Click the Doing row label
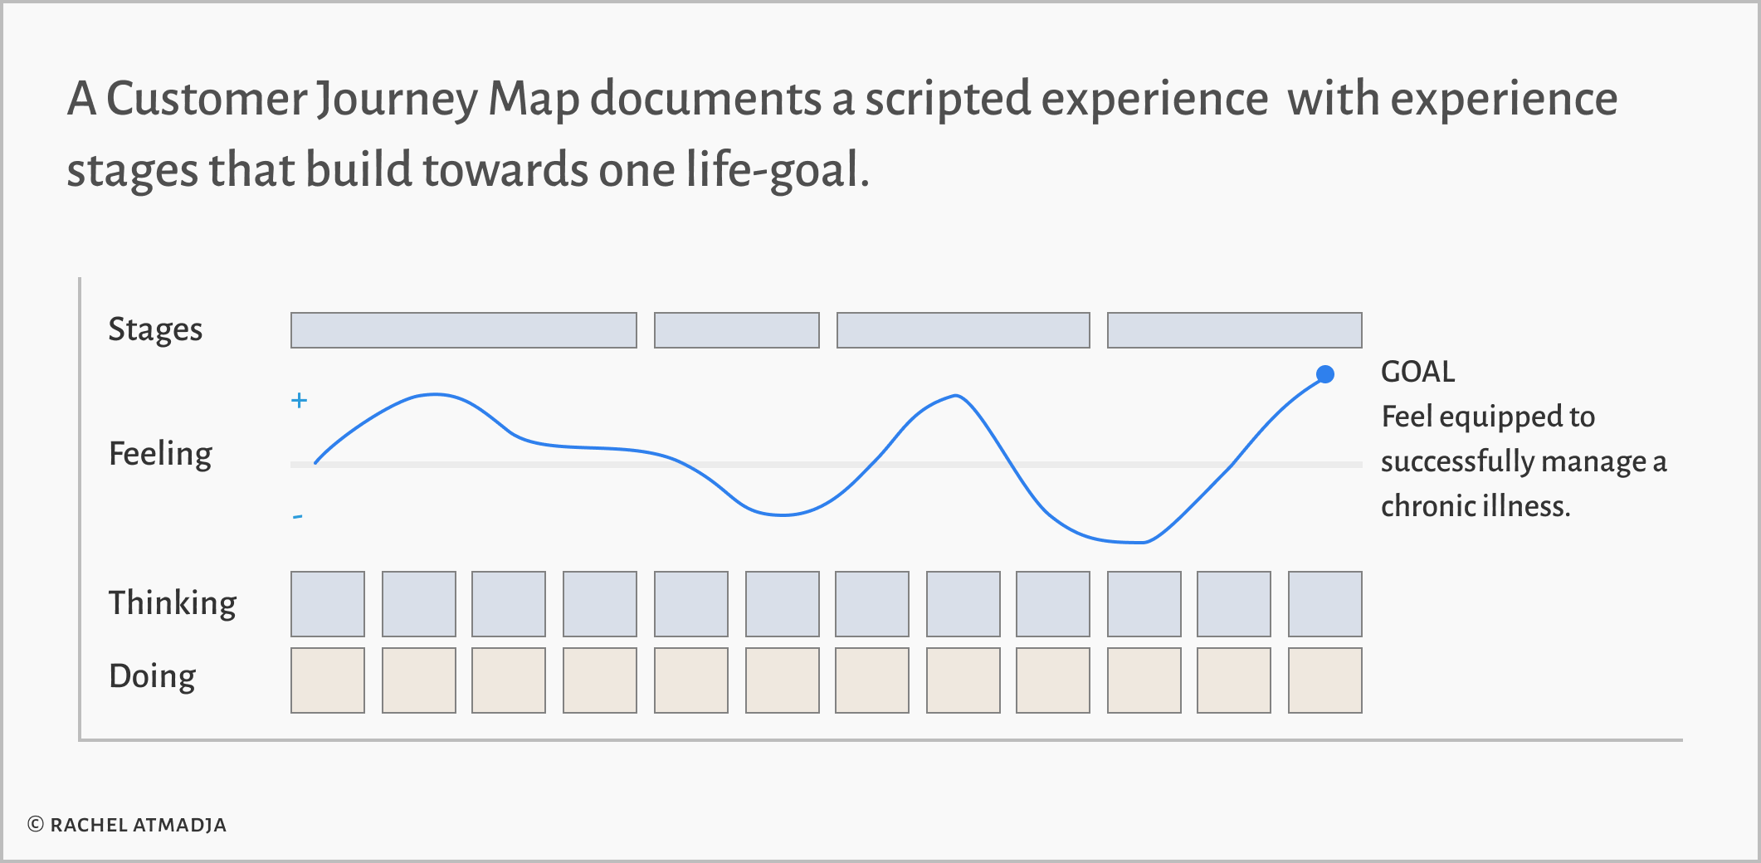 [153, 677]
